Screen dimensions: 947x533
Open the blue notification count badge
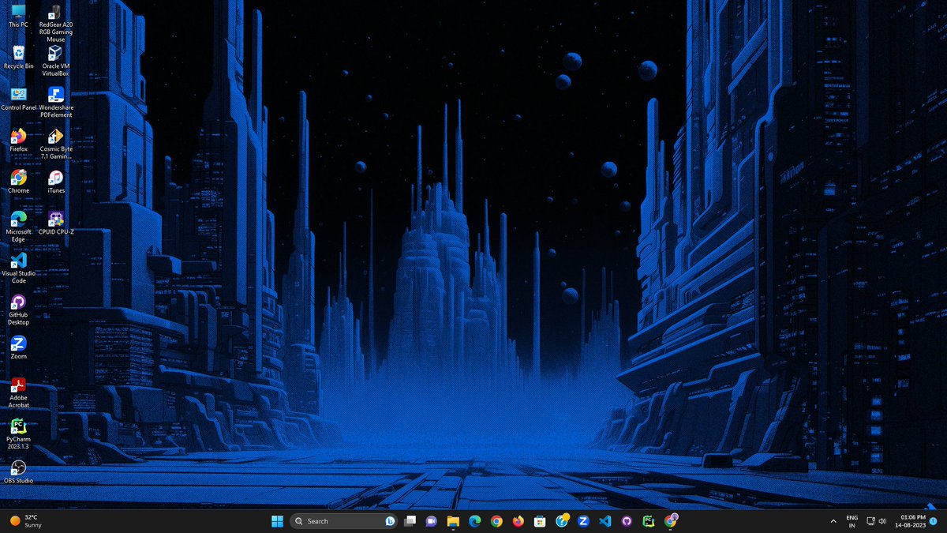(934, 521)
